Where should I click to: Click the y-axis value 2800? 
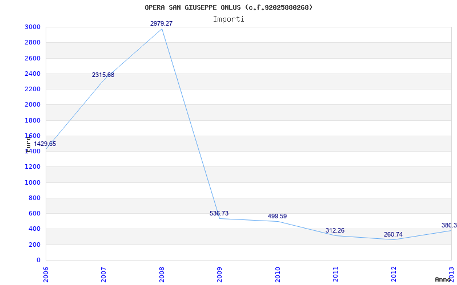[33, 42]
